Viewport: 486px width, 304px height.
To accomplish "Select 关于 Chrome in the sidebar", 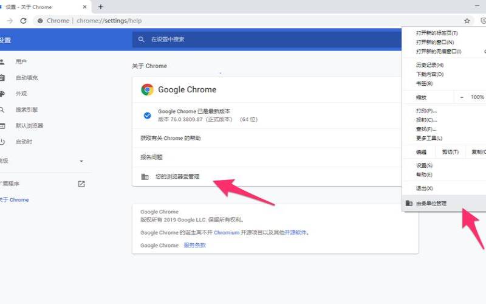I will pos(14,200).
